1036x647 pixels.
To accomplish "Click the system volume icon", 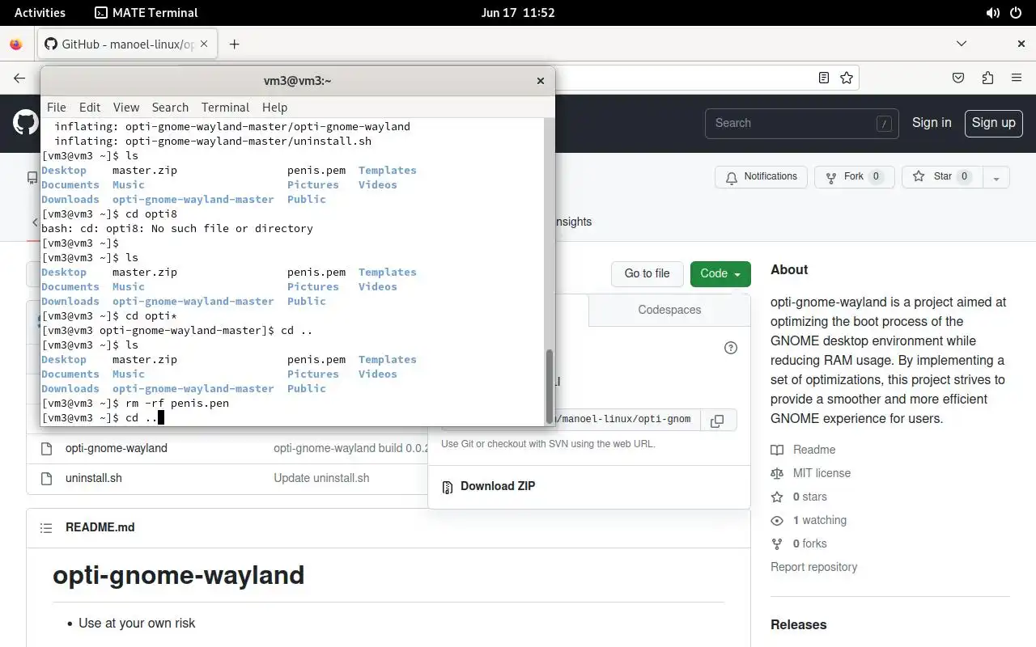I will coord(993,12).
